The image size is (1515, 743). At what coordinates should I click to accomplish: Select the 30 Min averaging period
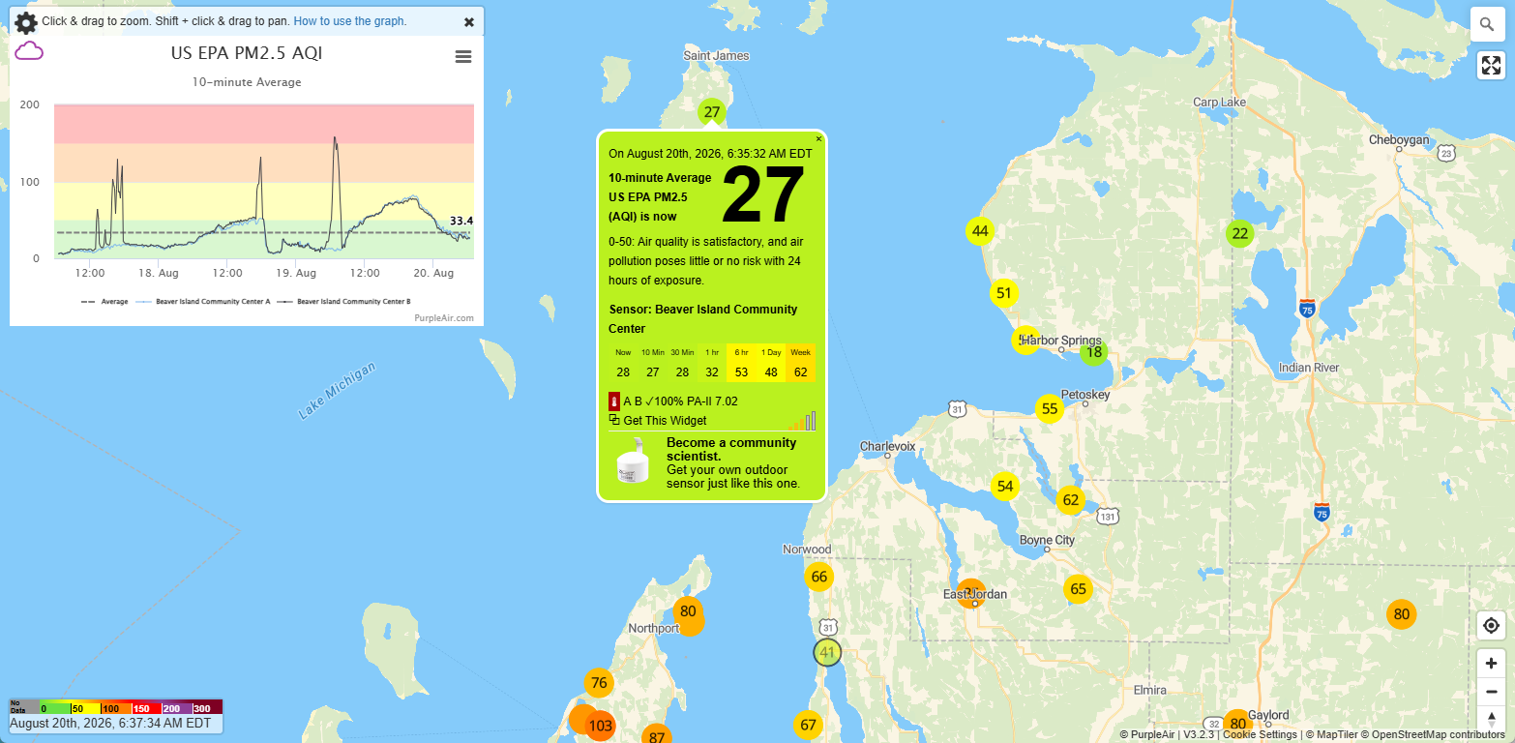click(x=683, y=363)
